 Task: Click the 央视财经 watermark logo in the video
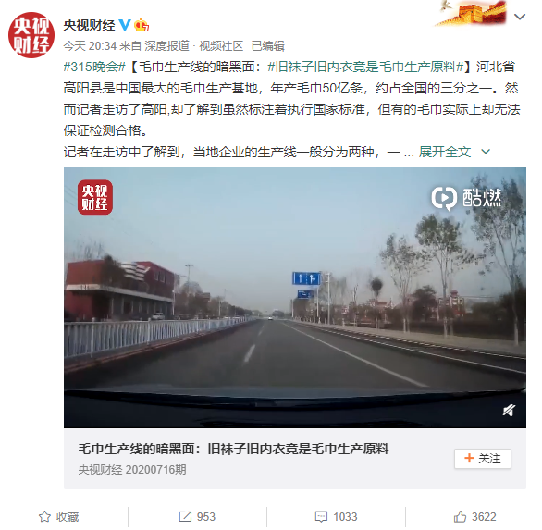(x=95, y=197)
